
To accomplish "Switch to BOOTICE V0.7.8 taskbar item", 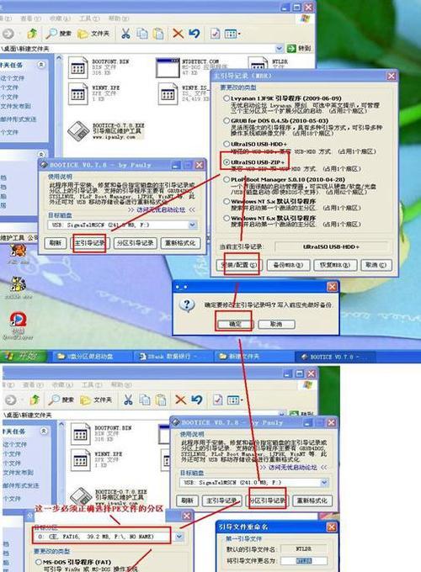I will (x=331, y=357).
